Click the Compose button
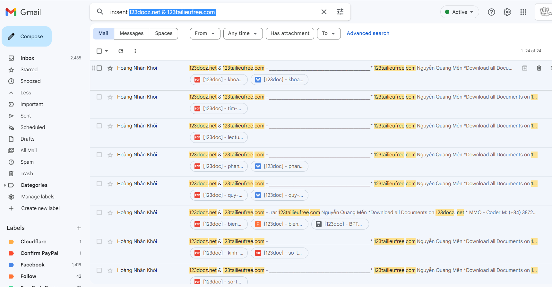The image size is (552, 287). [x=27, y=37]
